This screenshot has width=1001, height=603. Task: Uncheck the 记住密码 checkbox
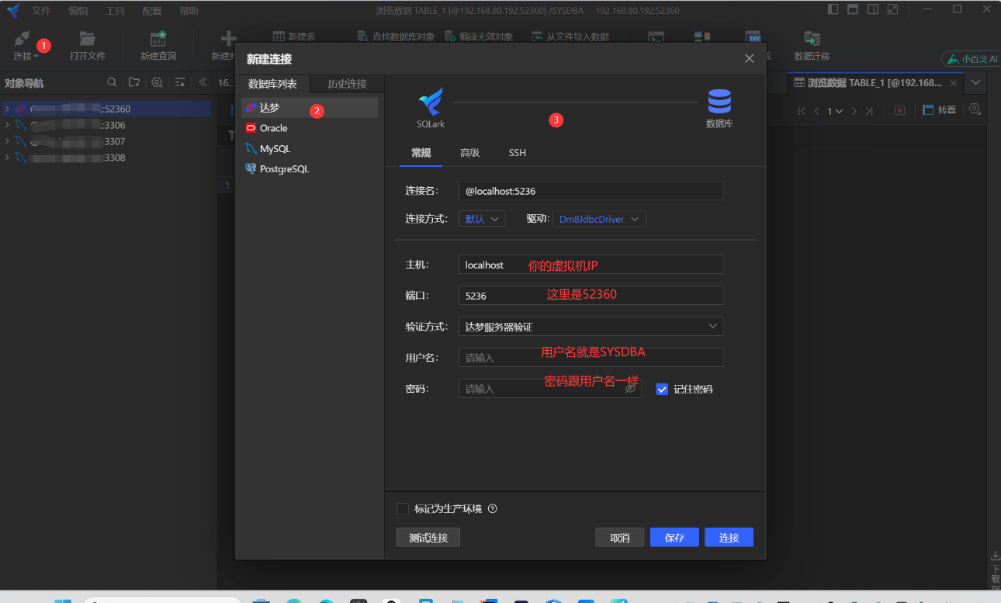pos(662,389)
